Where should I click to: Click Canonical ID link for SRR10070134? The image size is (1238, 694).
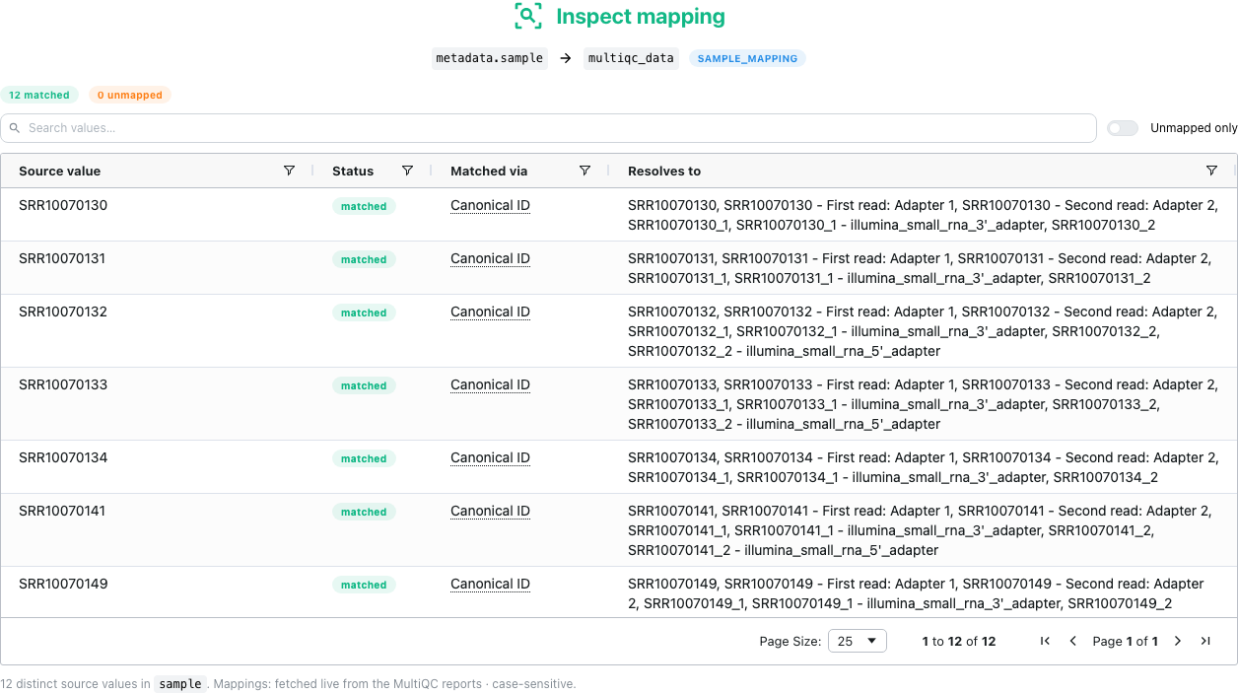(490, 458)
